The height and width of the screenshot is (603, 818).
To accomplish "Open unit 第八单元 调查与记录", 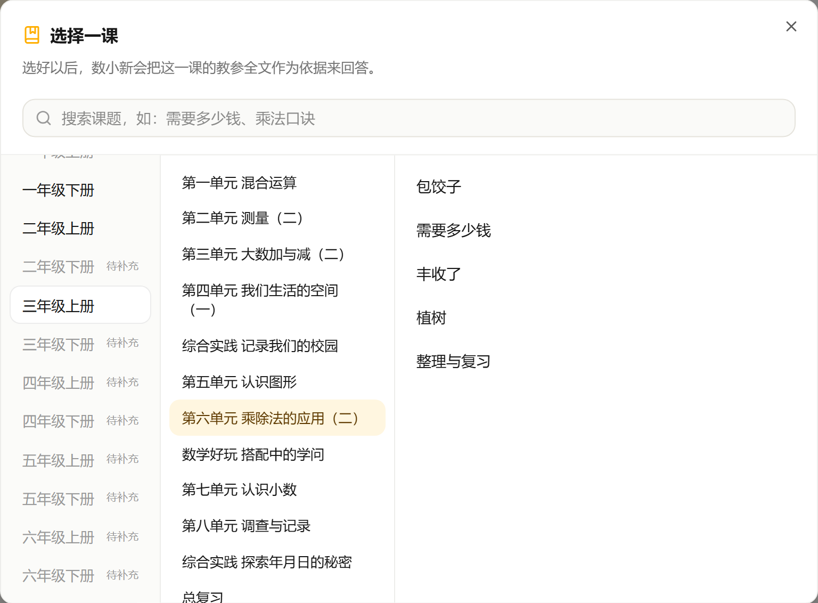I will tap(277, 526).
